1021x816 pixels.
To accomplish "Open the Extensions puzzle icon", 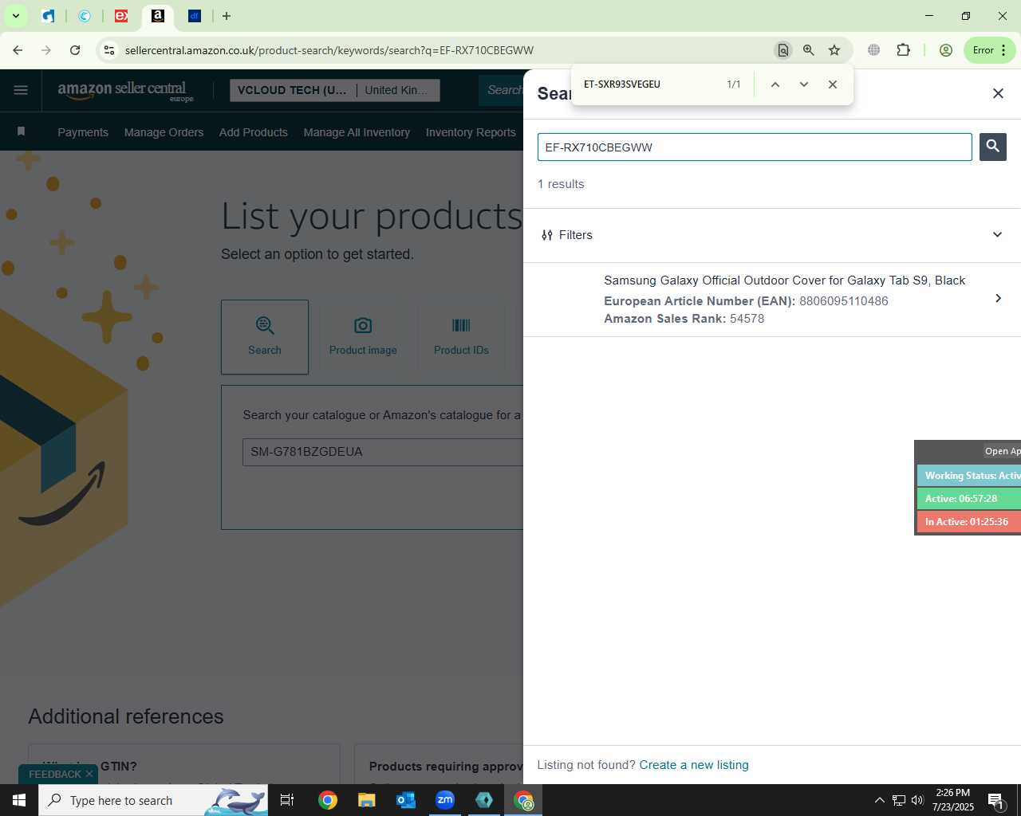I will [x=903, y=50].
